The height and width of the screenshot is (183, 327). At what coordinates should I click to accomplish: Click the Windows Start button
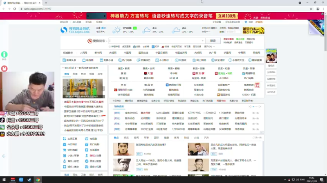pos(4,180)
